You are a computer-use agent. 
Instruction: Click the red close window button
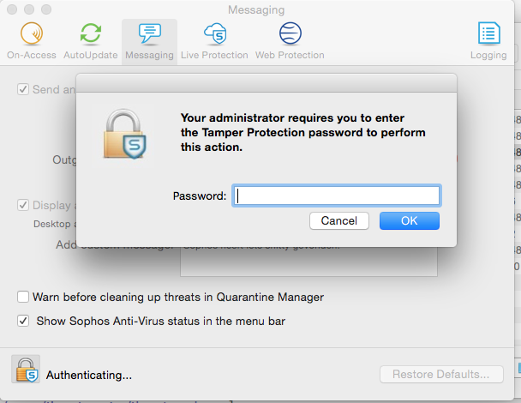(12, 9)
